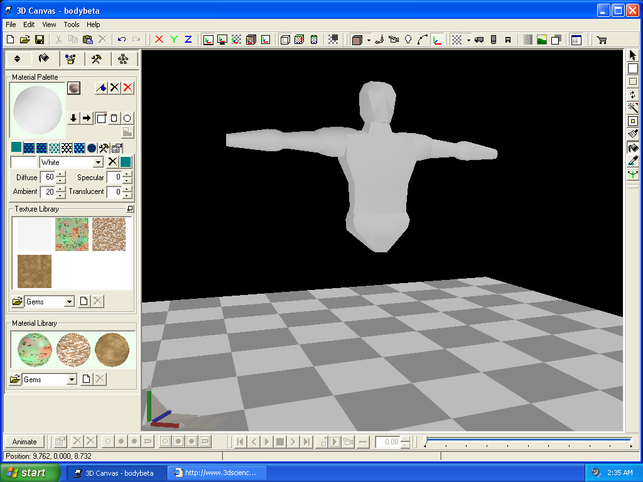Click the shopping cart icon on the toolbar

[x=600, y=39]
